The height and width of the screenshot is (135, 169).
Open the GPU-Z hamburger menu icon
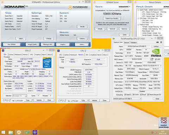161,42
